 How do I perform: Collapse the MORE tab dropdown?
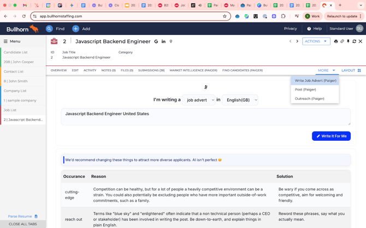tap(326, 70)
